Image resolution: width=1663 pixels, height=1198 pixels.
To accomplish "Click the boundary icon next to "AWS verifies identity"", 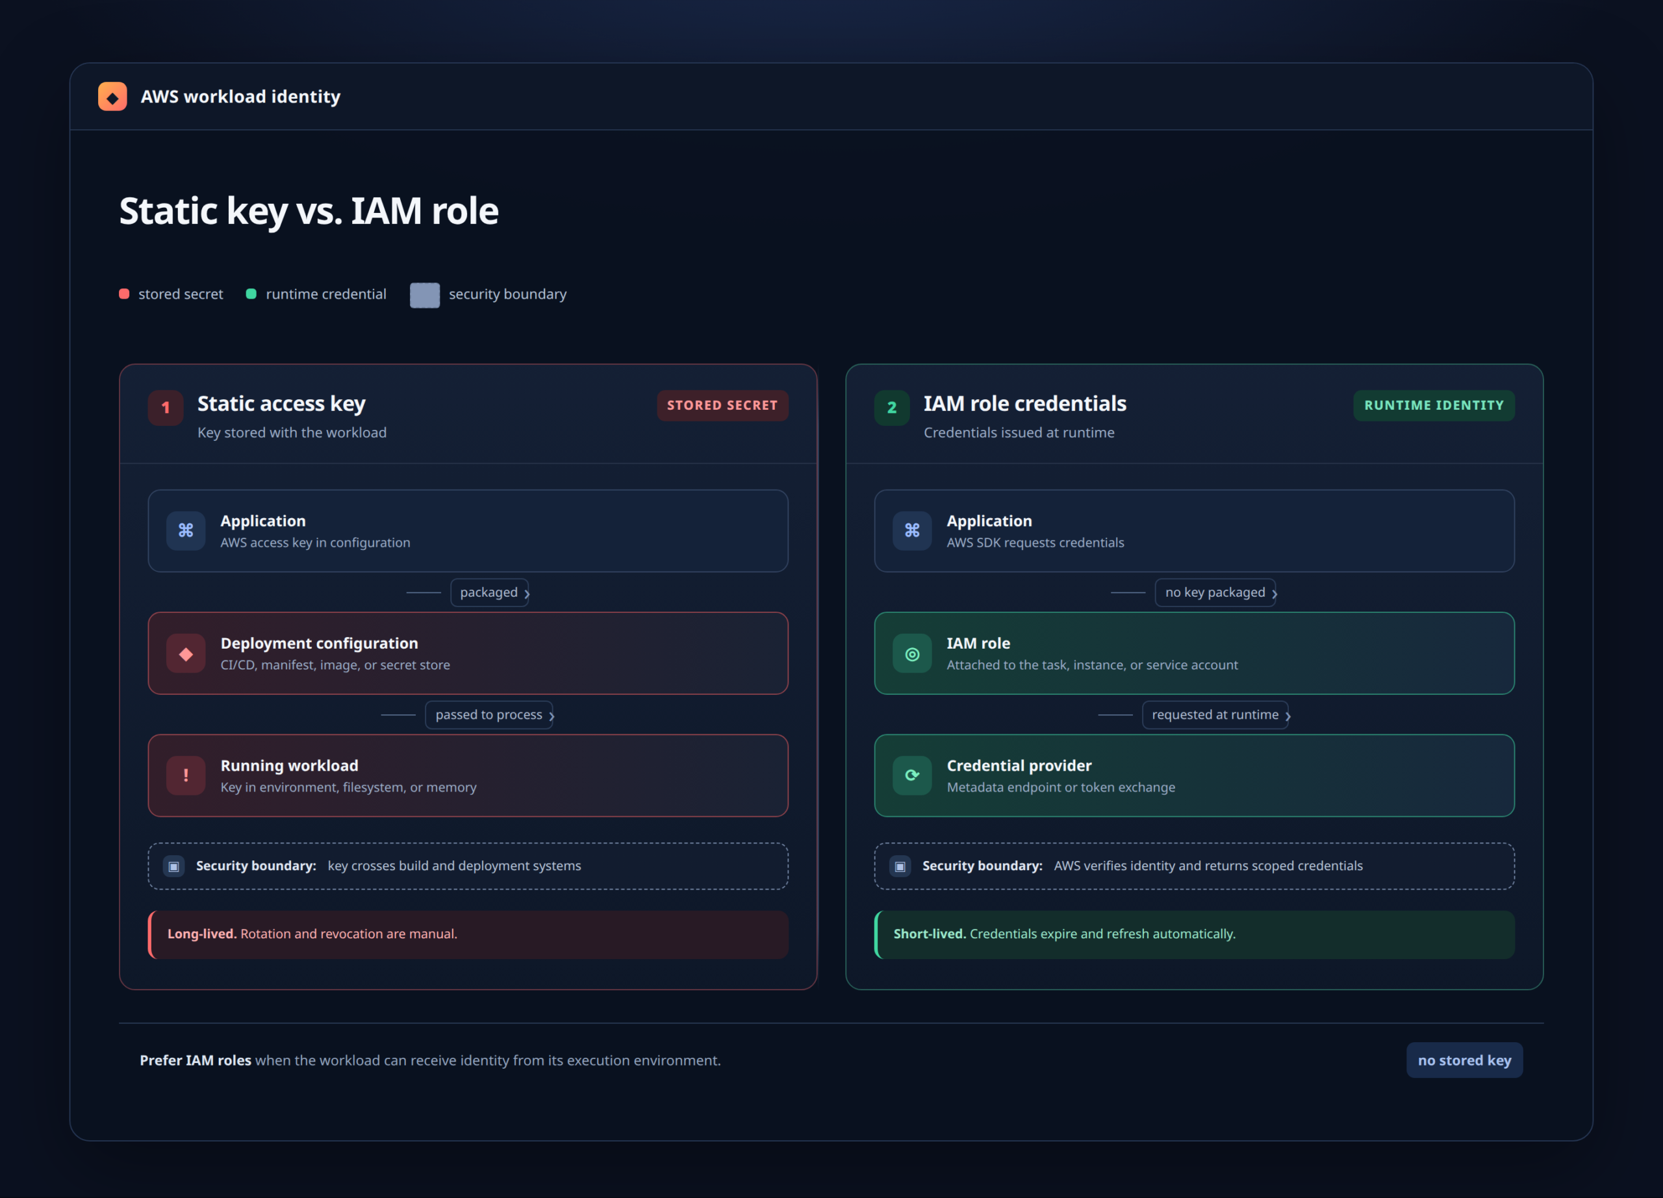I will coord(900,866).
